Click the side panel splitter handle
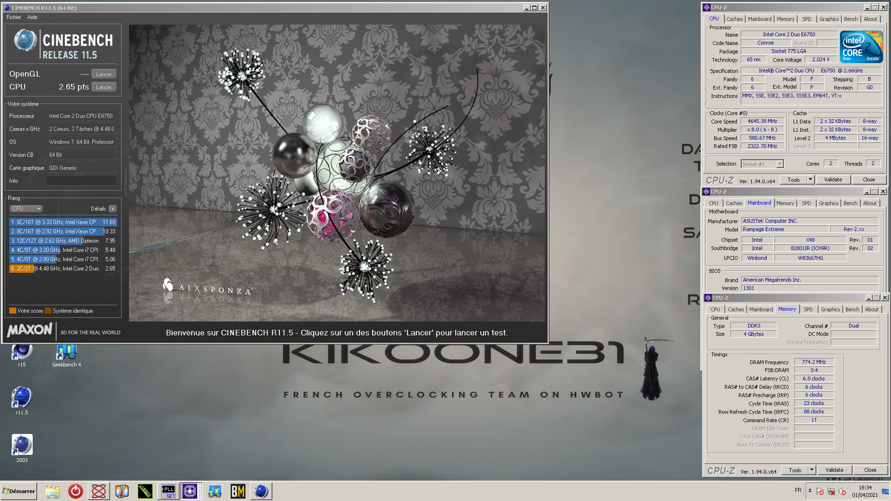This screenshot has height=501, width=891. [x=125, y=182]
